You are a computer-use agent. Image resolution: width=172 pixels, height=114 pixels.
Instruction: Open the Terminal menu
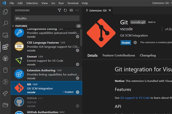73,3
